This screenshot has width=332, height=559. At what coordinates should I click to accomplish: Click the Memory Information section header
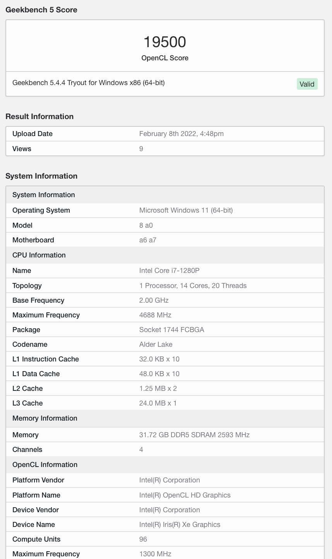point(45,418)
